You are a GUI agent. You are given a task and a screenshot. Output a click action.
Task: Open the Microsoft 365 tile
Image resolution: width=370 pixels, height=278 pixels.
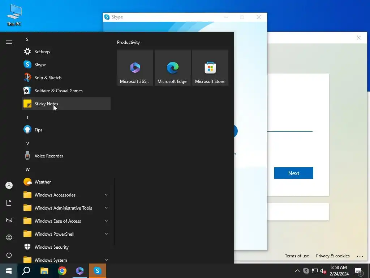coord(135,68)
